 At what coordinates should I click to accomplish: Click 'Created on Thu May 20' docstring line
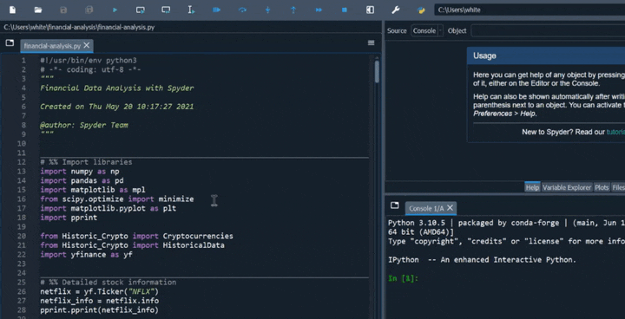click(x=117, y=107)
